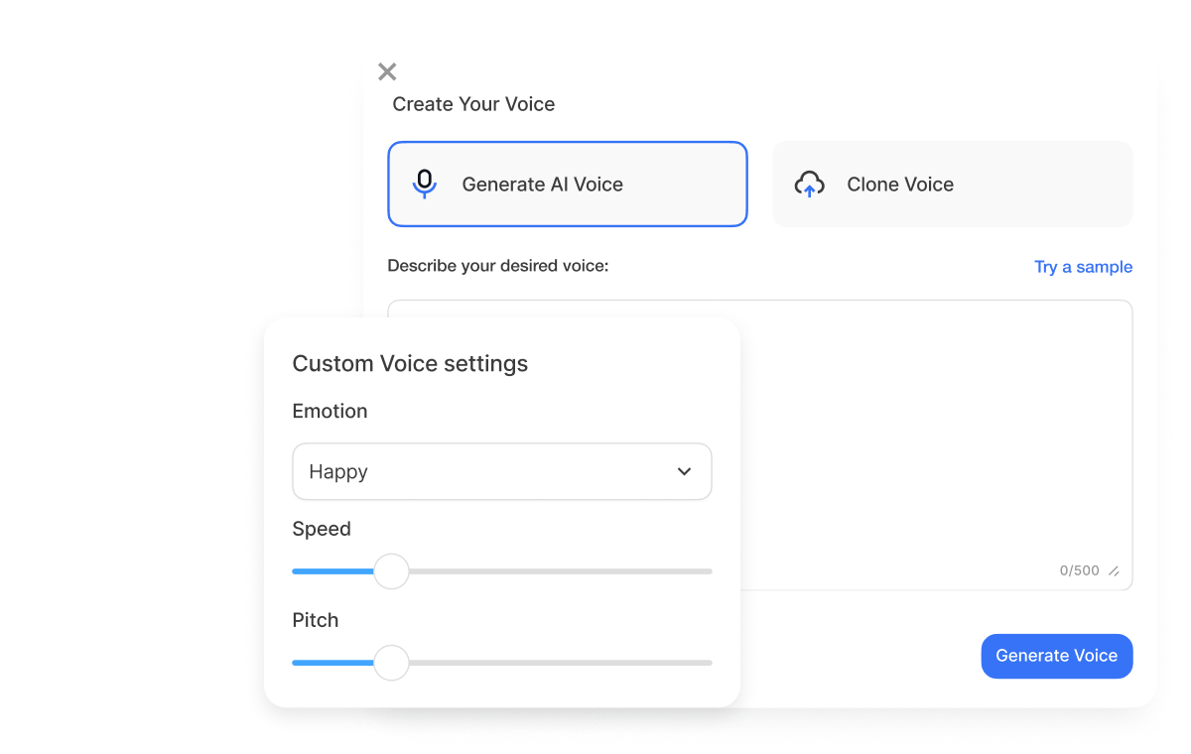Select the Generate AI Voice mode

coord(567,184)
